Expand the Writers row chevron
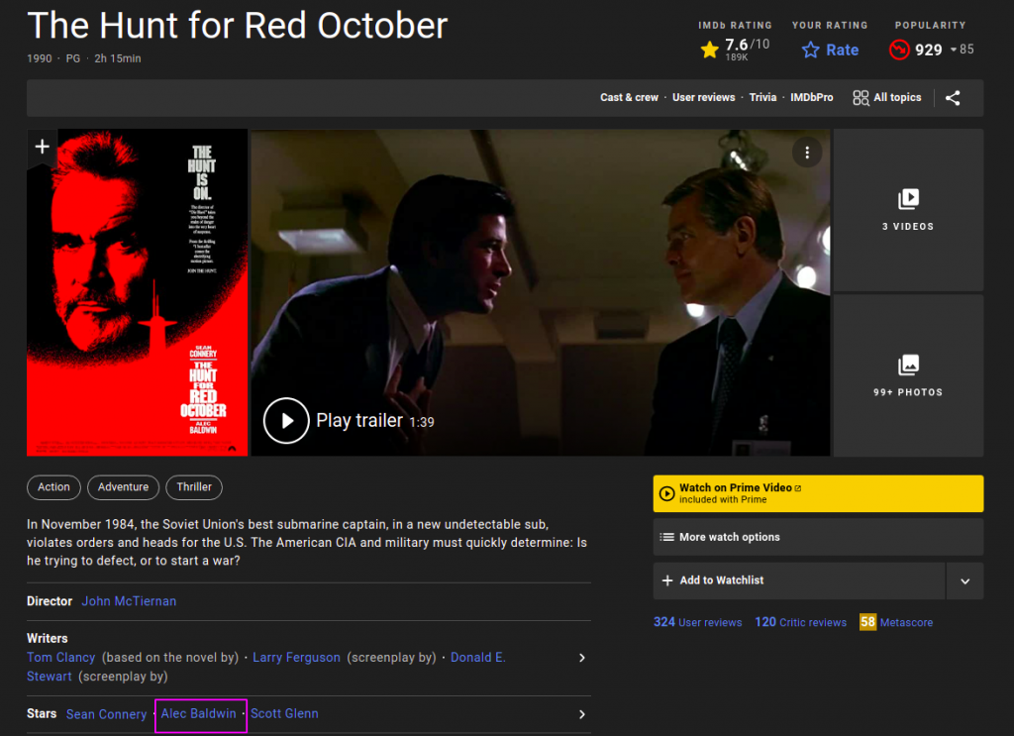The image size is (1014, 736). tap(581, 658)
